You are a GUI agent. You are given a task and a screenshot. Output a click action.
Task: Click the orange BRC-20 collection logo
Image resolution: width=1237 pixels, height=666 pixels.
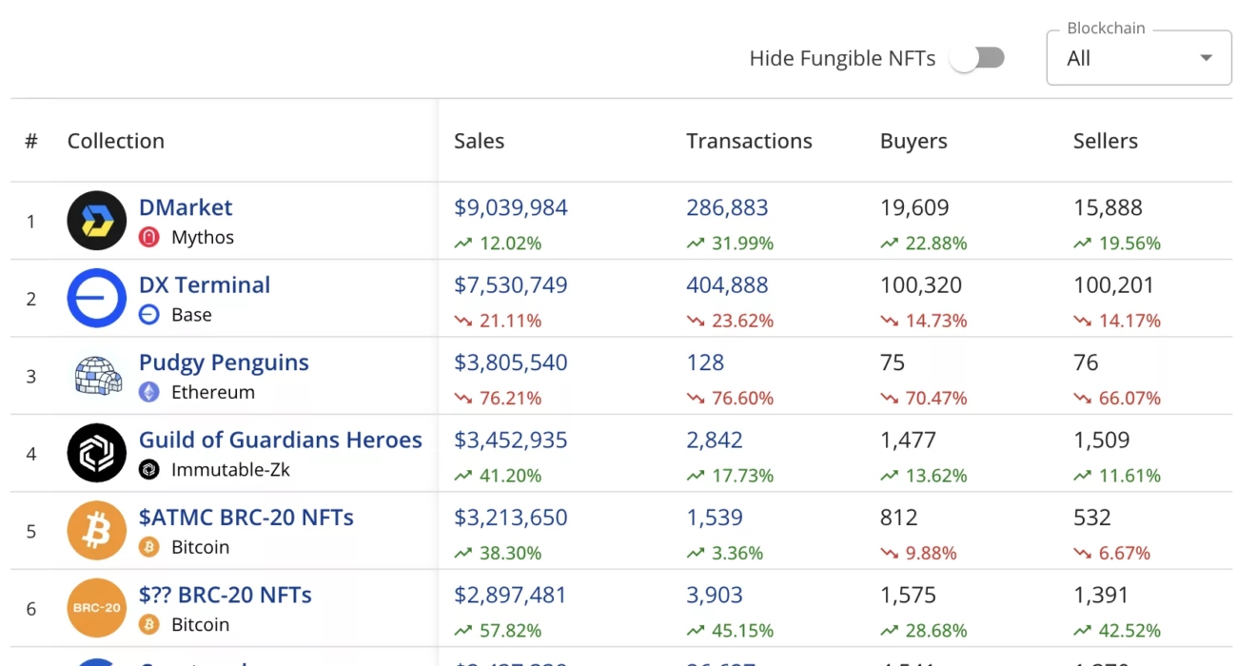96,608
